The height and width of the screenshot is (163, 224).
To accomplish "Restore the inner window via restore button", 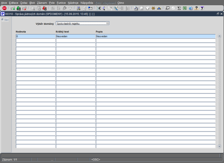I will (x=218, y=14).
